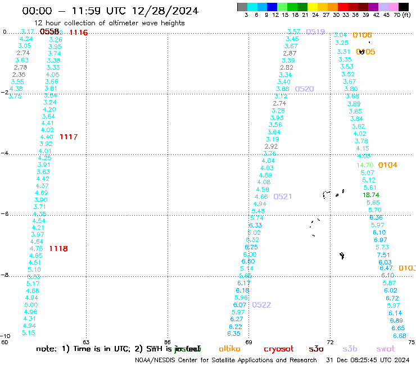Click the gray wave height value 2.92

[x=271, y=147]
